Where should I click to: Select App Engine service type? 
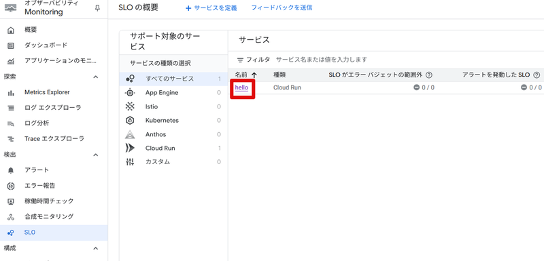coord(173,93)
